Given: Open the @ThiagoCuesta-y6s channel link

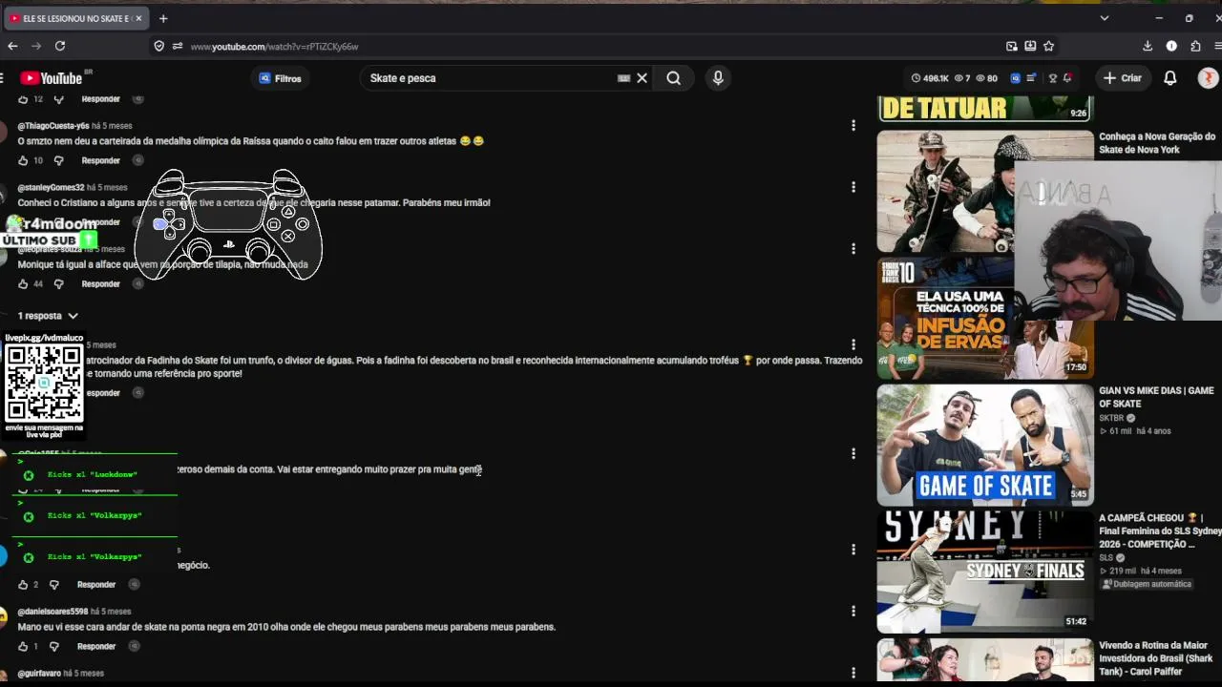Looking at the screenshot, I should click(x=53, y=126).
